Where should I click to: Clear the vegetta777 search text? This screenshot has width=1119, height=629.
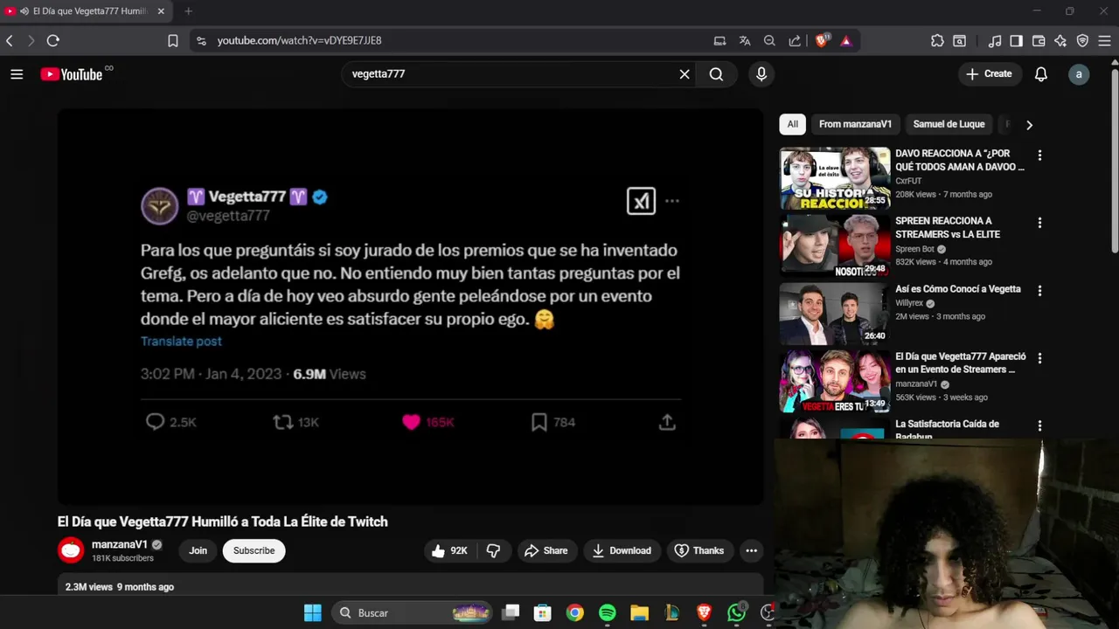tap(685, 74)
